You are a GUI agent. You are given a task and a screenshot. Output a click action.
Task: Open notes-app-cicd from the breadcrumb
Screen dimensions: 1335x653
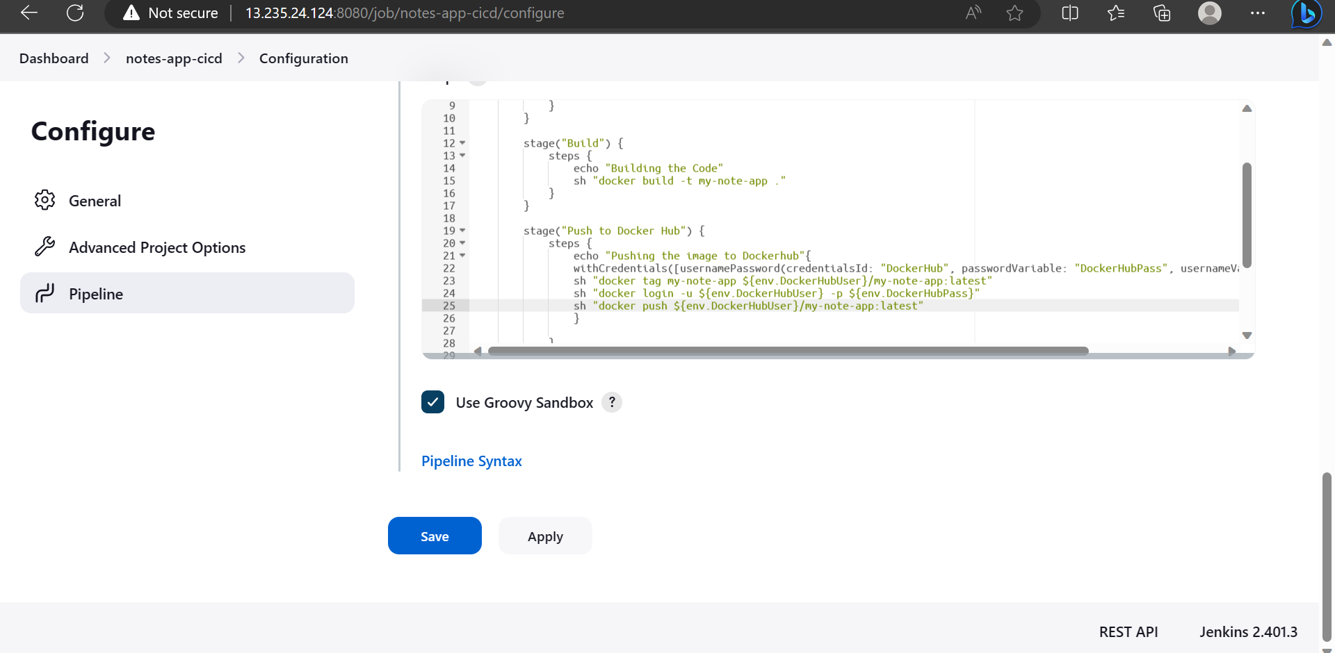coord(174,58)
